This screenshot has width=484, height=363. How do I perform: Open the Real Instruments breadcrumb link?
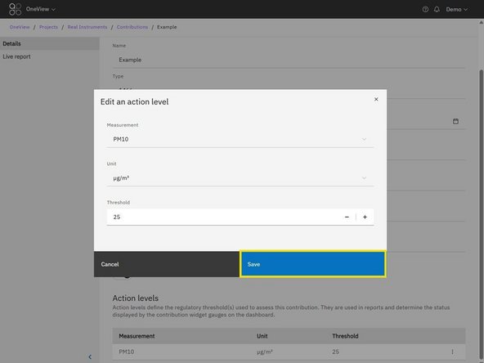click(87, 27)
